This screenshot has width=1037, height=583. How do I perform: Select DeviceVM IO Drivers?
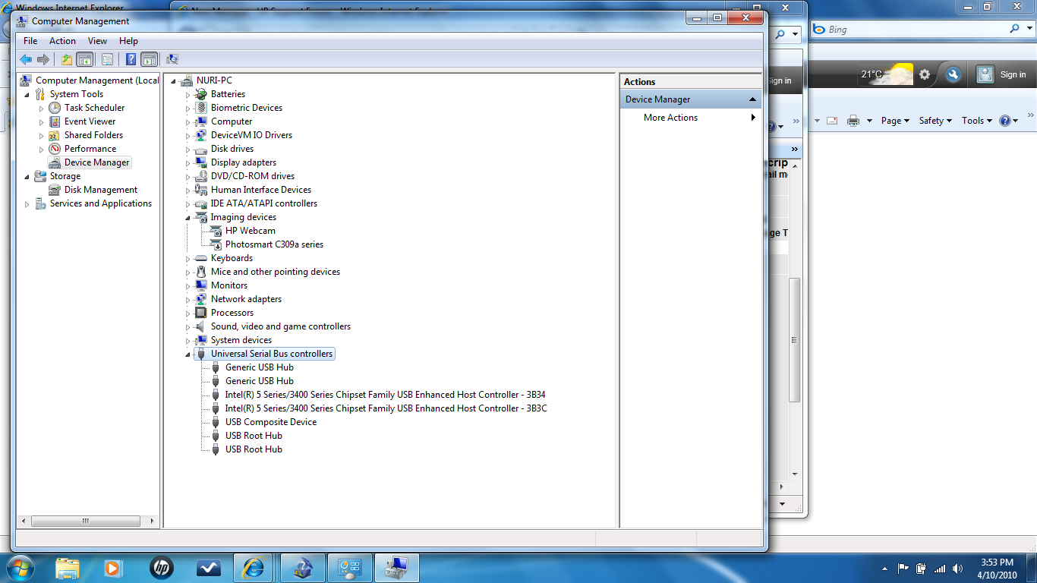pos(251,135)
